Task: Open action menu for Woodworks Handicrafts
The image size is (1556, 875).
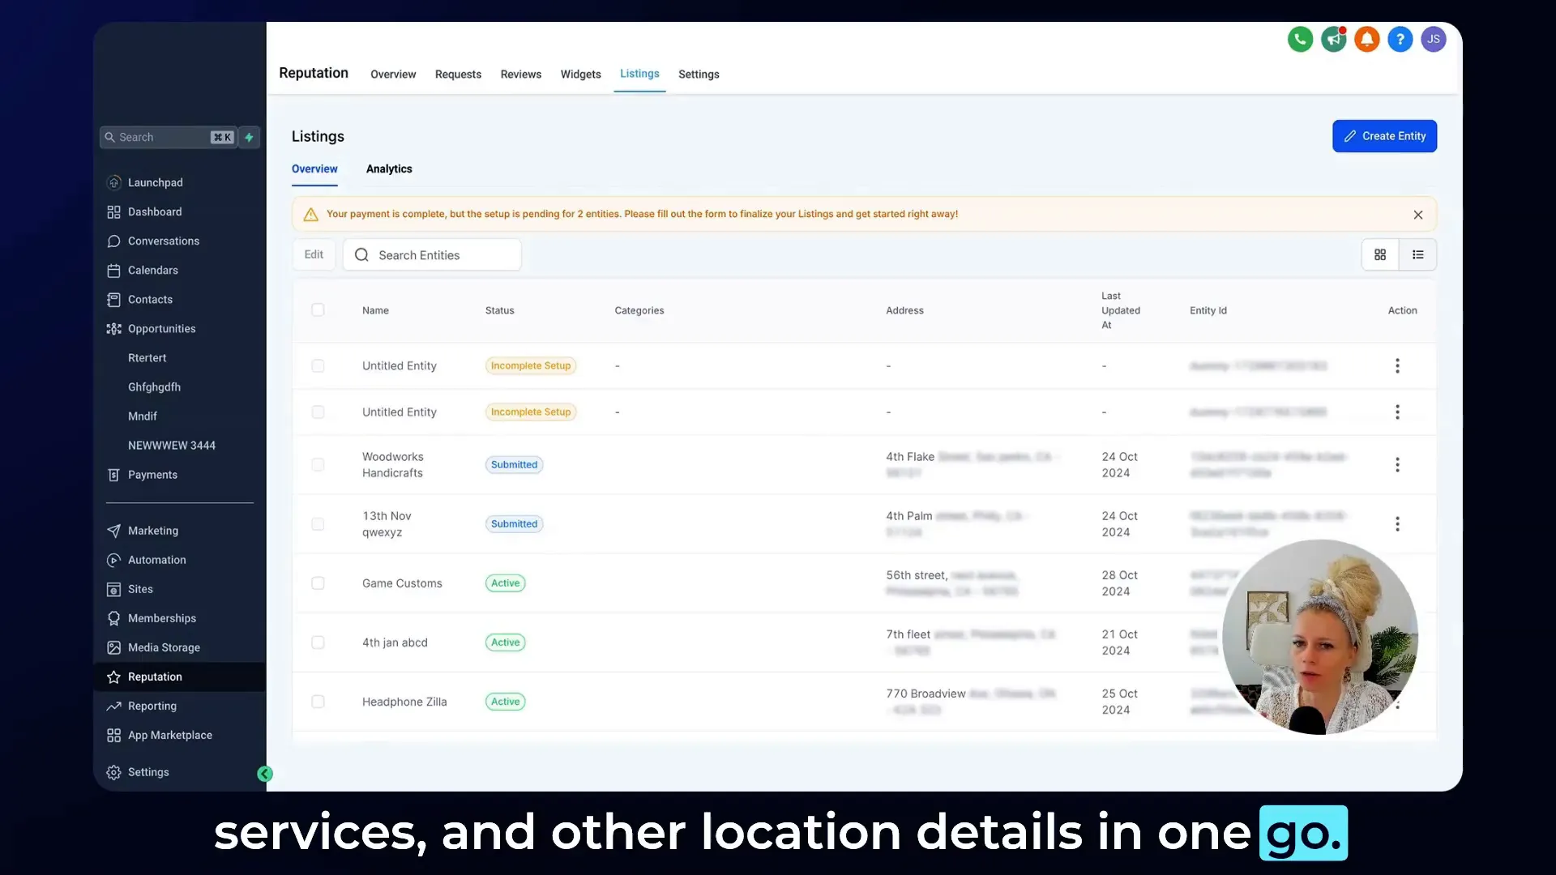Action: point(1397,465)
